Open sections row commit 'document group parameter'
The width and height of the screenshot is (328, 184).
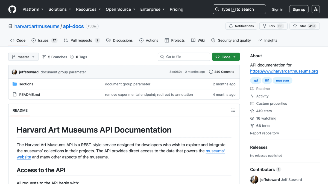pyautogui.click(x=128, y=84)
